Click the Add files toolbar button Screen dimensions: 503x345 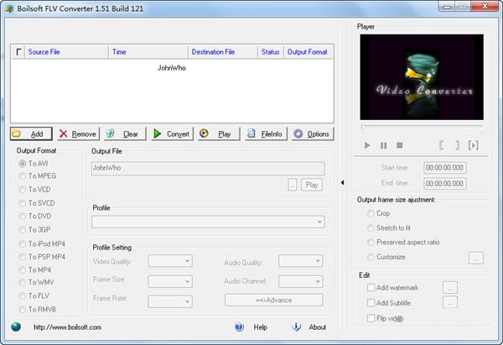coord(31,133)
